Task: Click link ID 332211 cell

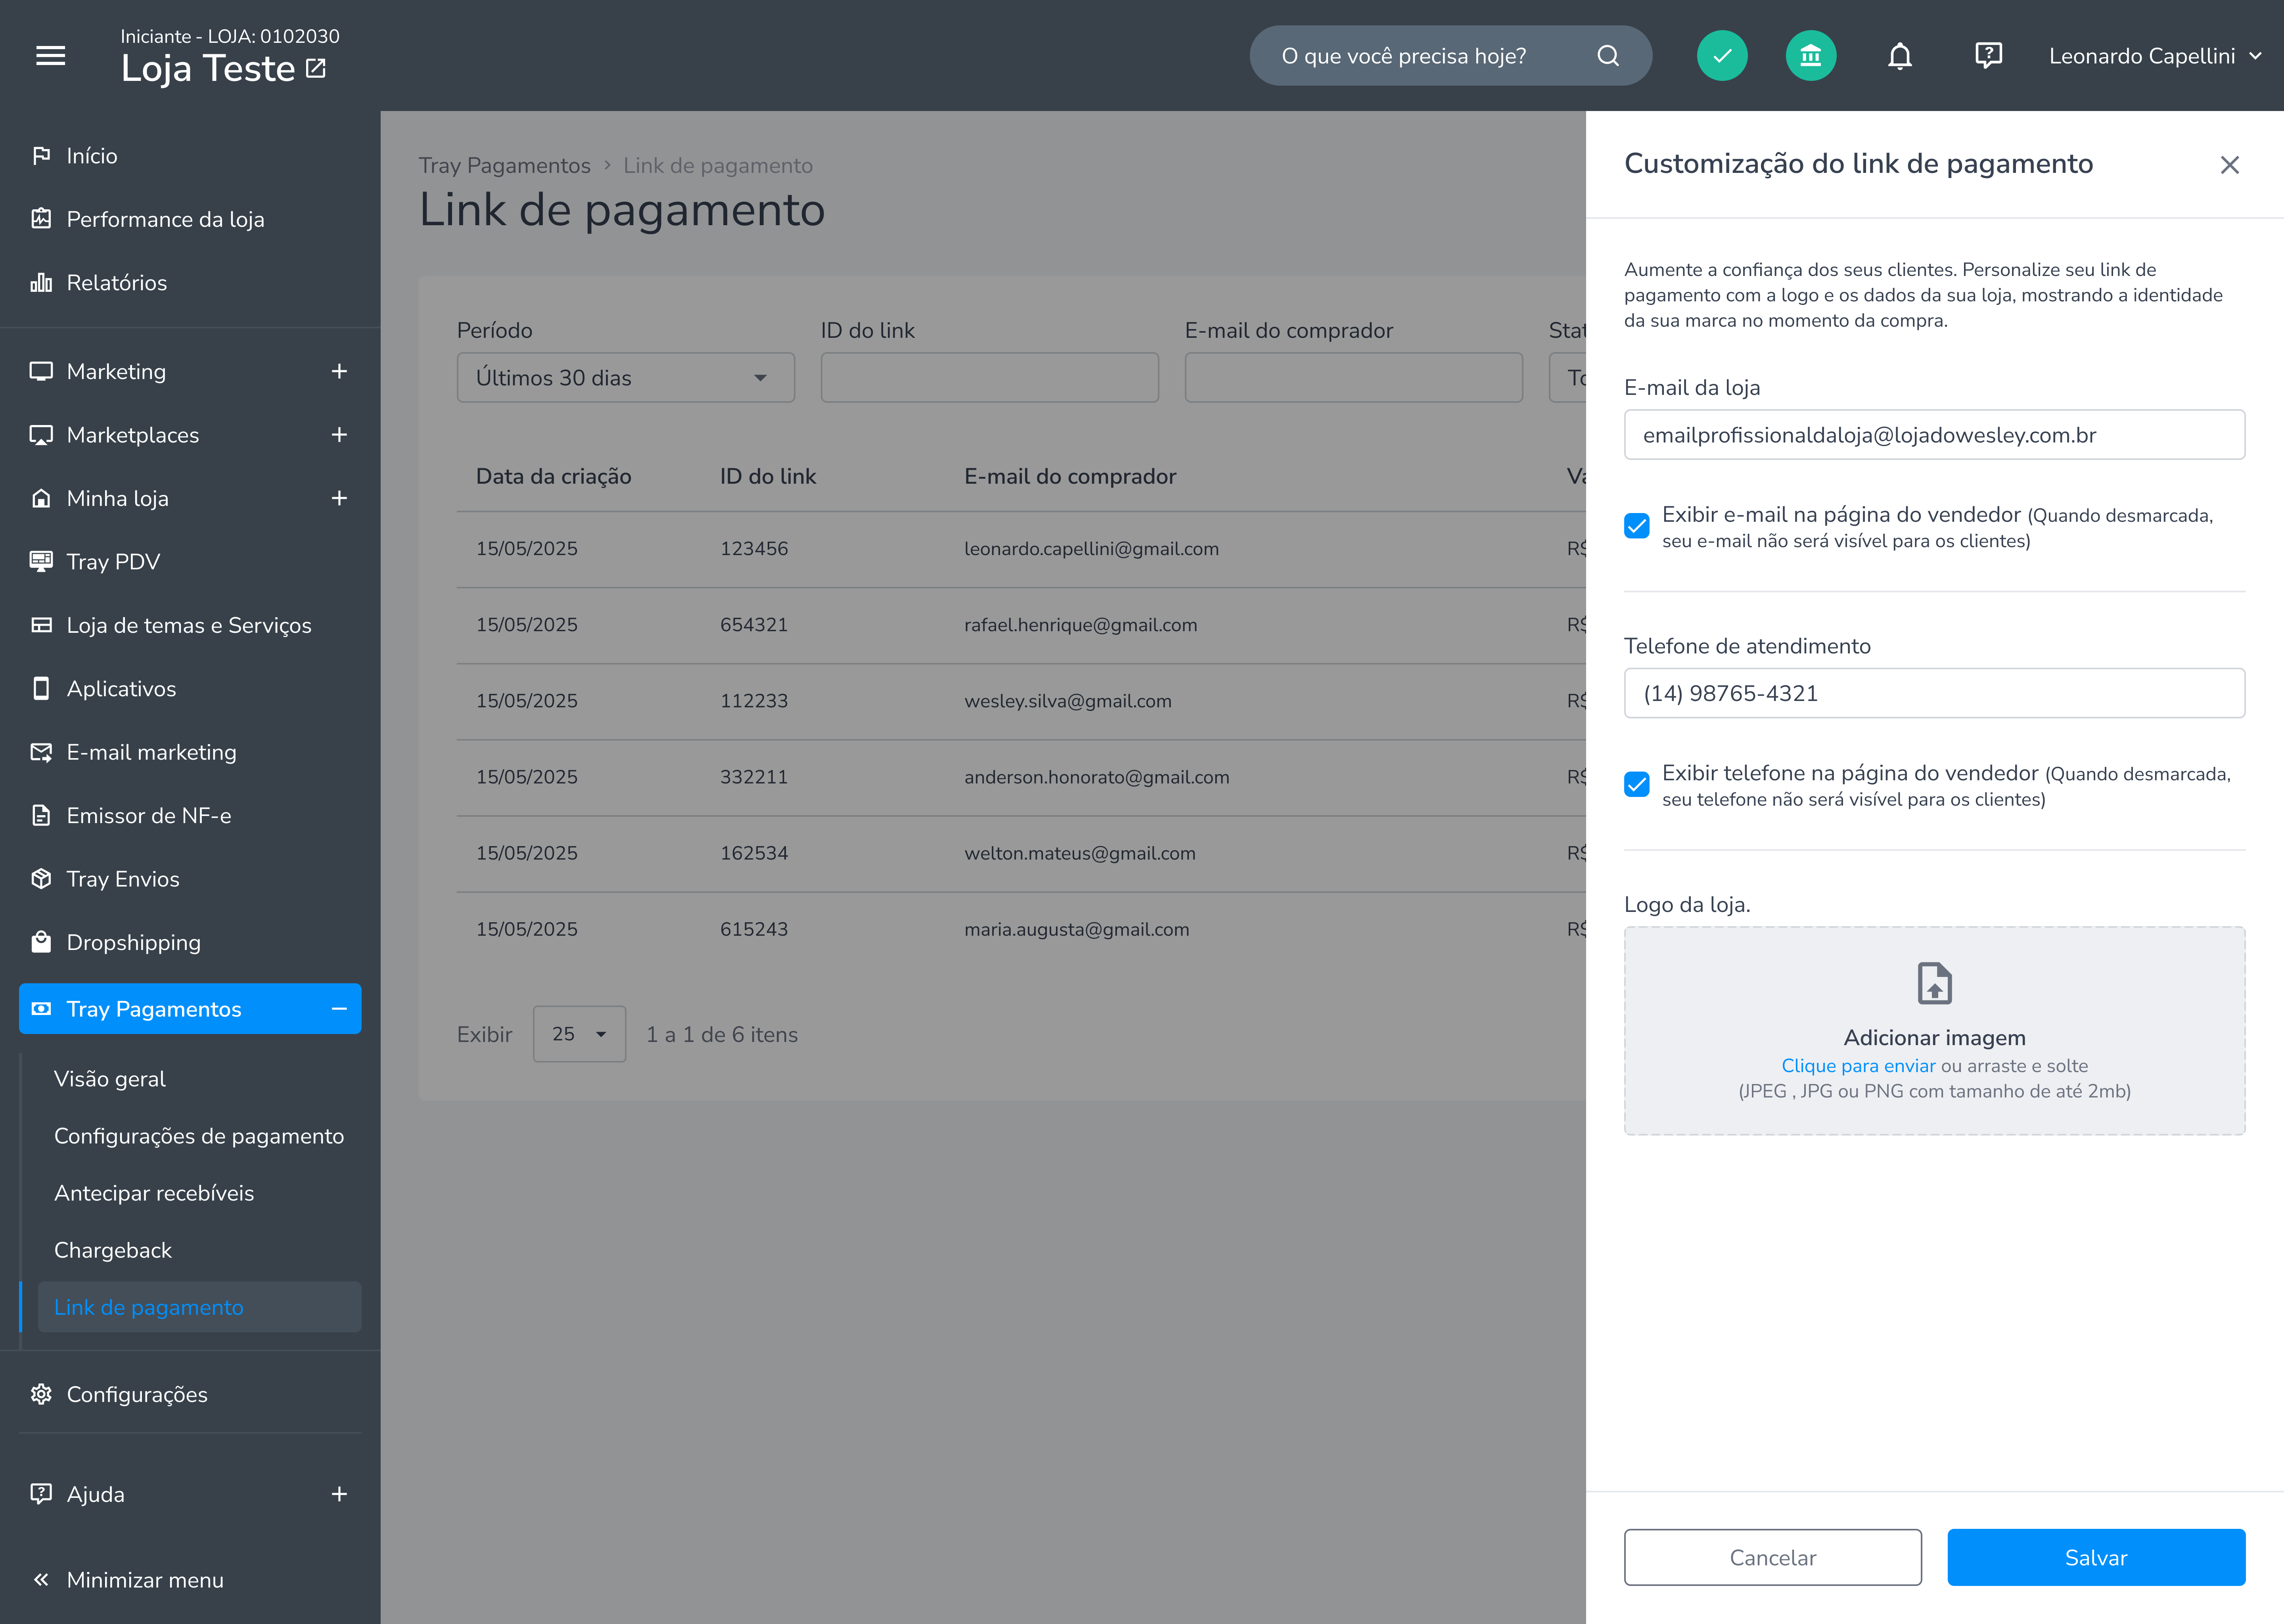Action: pyautogui.click(x=754, y=777)
